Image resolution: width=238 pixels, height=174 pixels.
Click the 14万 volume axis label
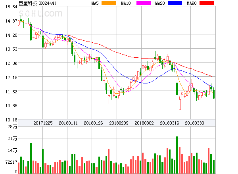(x=12, y=150)
